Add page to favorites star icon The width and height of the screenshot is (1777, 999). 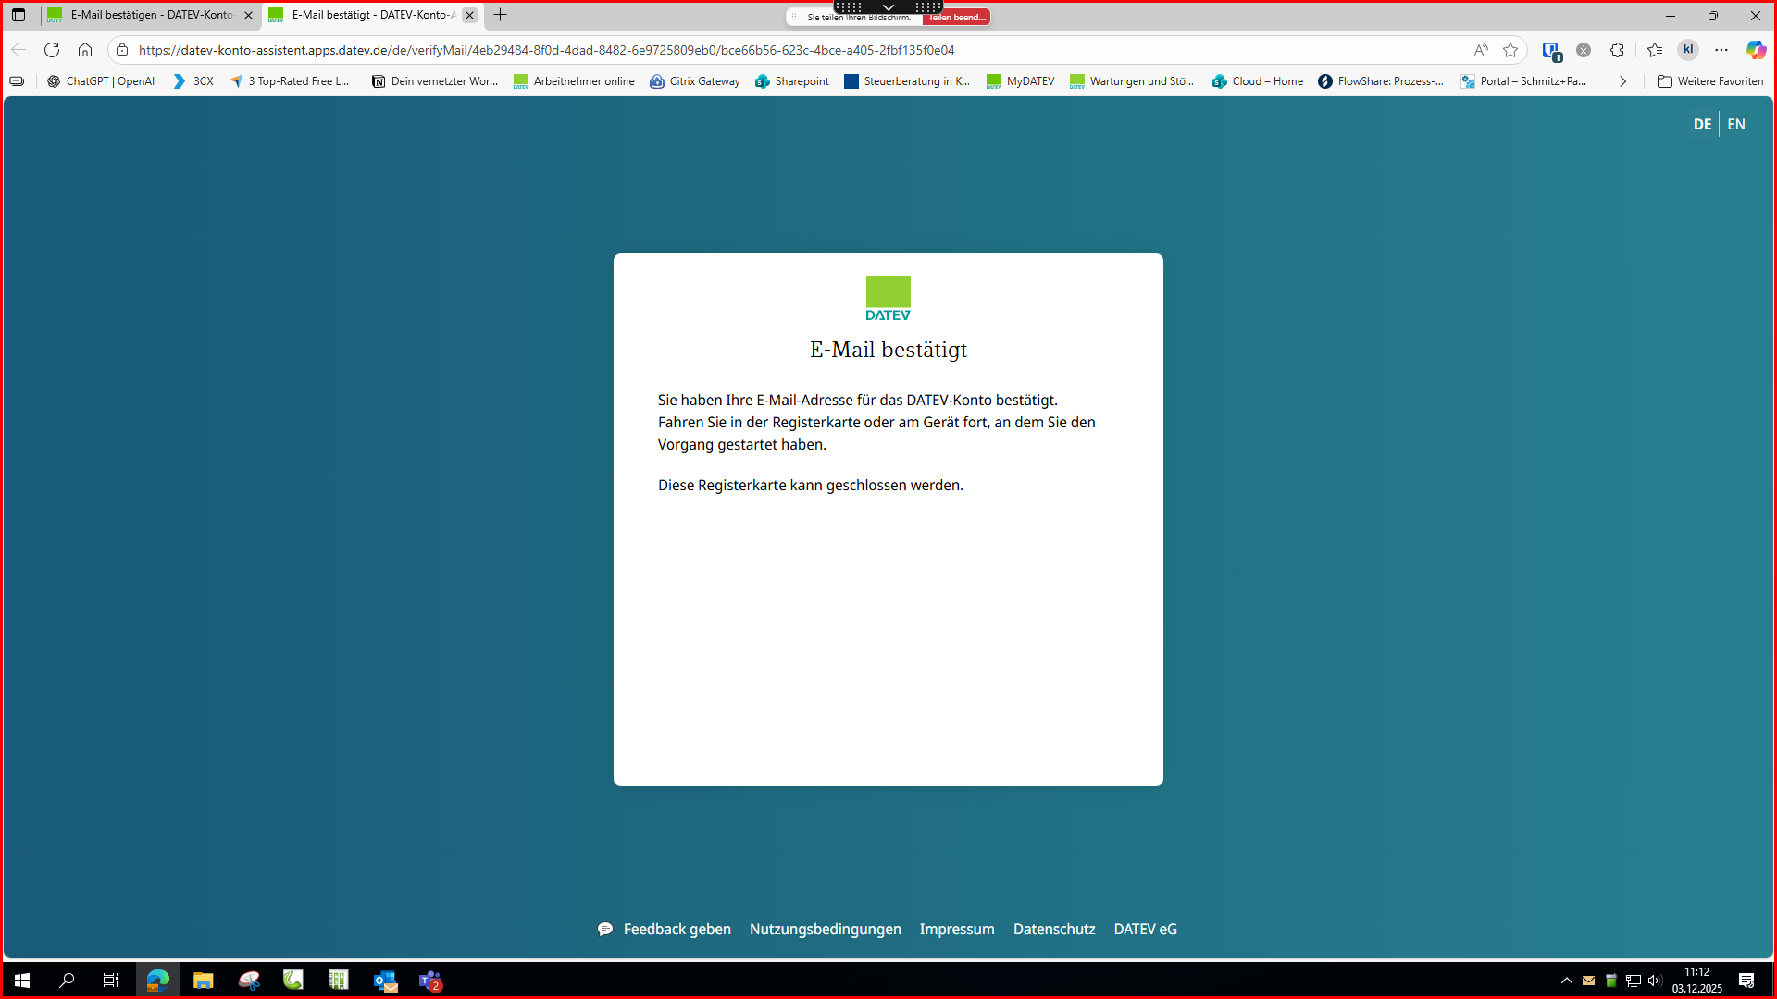[1510, 50]
